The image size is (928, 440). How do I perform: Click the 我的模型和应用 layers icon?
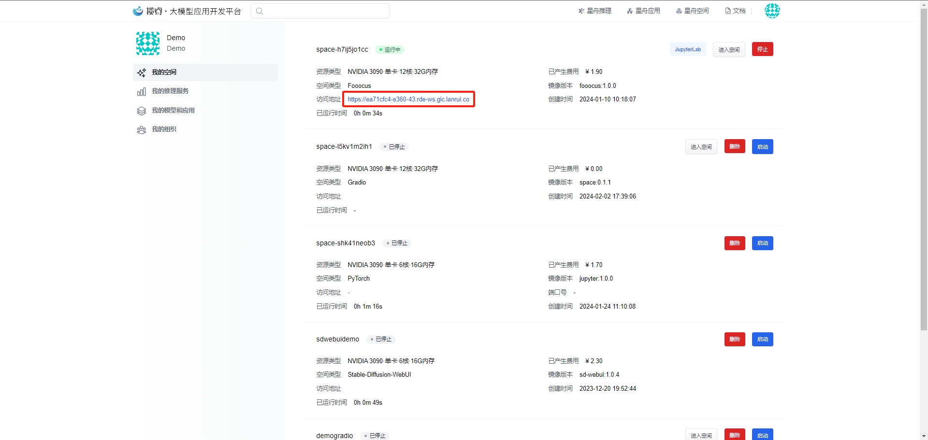pyautogui.click(x=142, y=111)
